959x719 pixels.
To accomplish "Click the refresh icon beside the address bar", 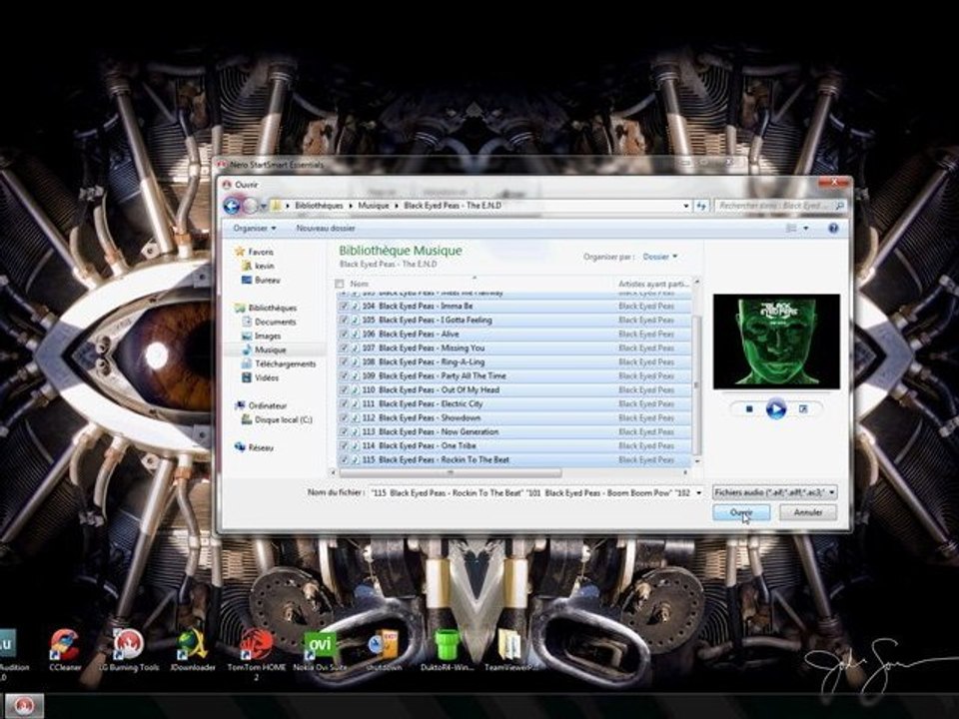I will coord(701,206).
